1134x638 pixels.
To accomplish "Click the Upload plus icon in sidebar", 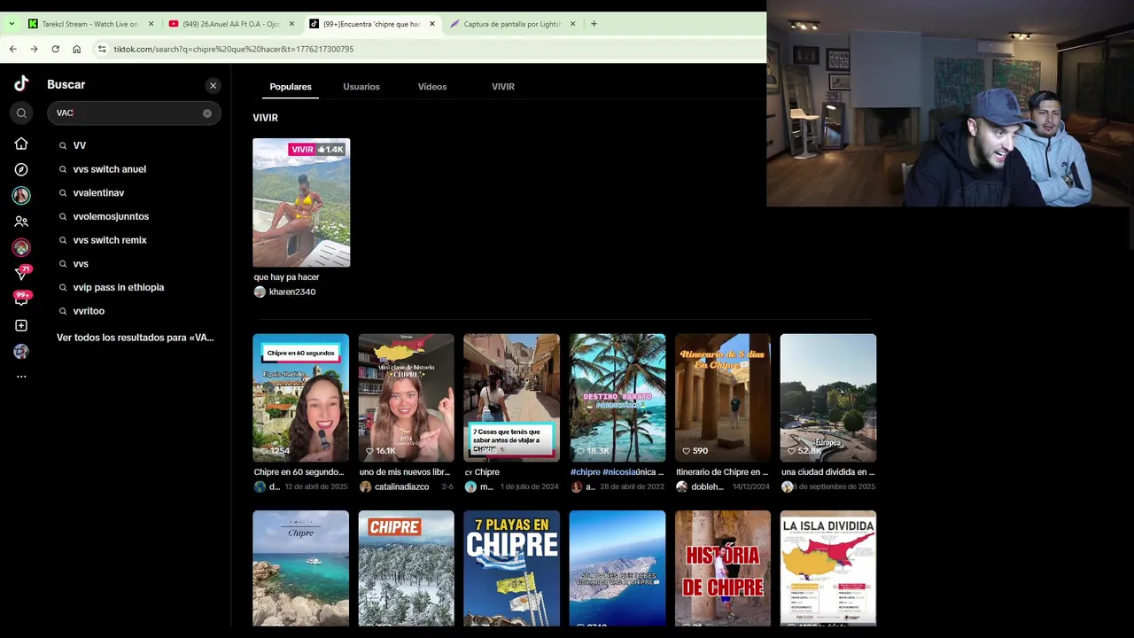I will click(21, 325).
